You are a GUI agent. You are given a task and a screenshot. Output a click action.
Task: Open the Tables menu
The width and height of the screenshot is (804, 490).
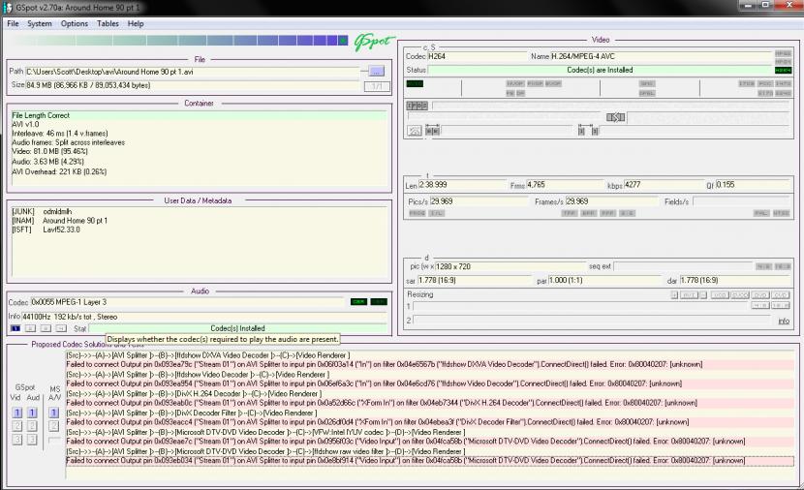point(108,23)
